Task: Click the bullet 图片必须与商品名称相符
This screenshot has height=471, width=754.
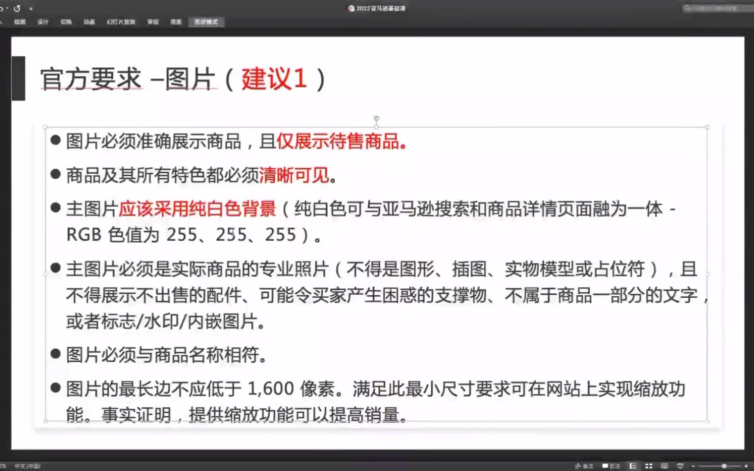Action: pyautogui.click(x=166, y=355)
